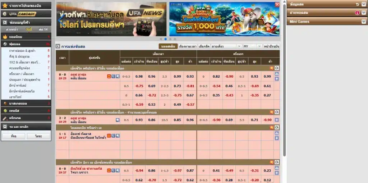368x183 pixels.
Task: Expand the Mini Games panel
Action: coord(364,22)
